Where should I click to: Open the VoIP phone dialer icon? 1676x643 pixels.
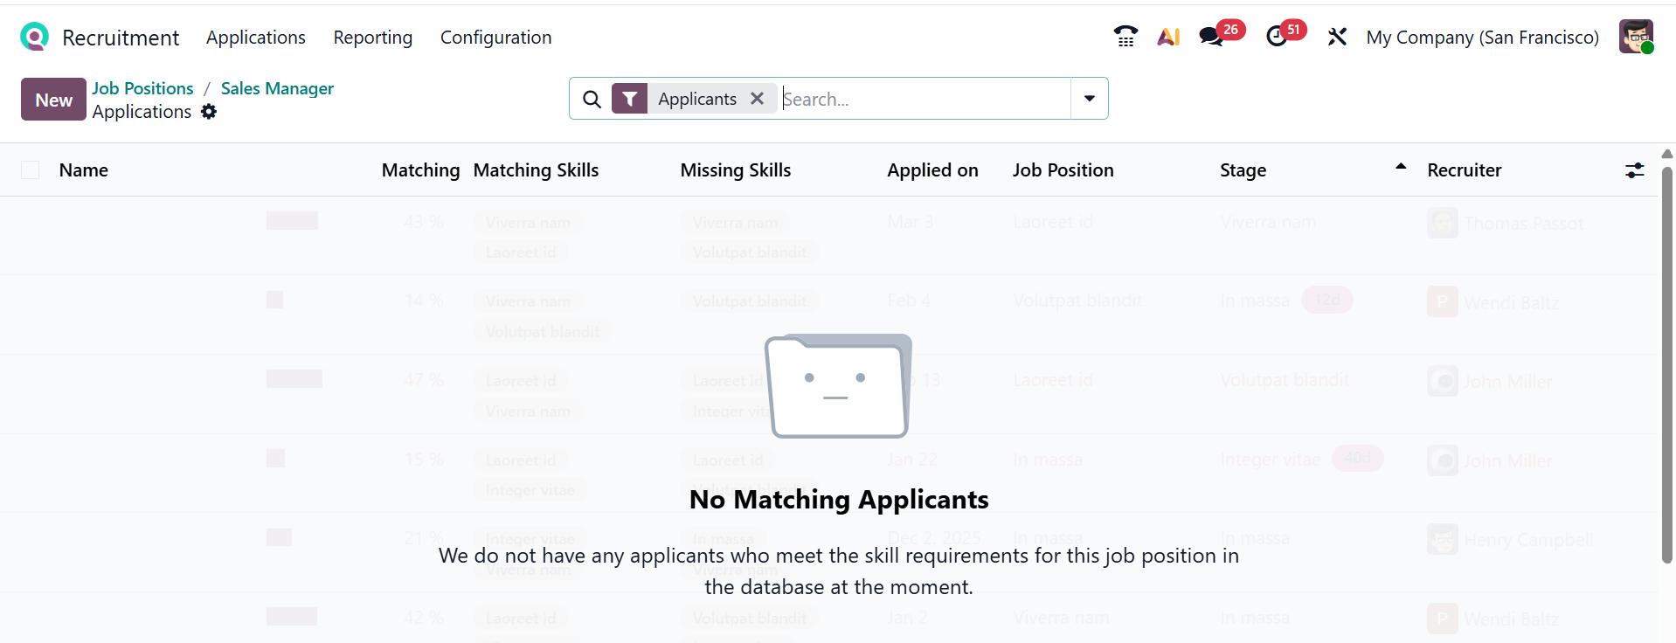pyautogui.click(x=1125, y=37)
